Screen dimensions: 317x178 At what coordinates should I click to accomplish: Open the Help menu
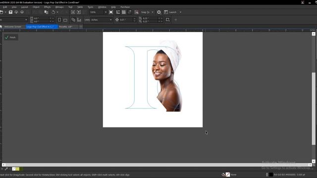coord(113,7)
